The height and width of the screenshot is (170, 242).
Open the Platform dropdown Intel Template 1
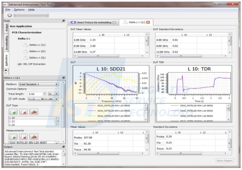point(38,84)
